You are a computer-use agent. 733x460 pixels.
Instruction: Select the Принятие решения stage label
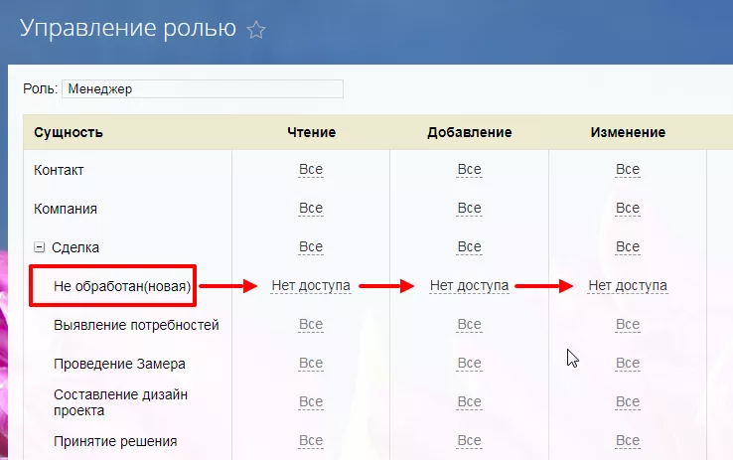(x=115, y=441)
